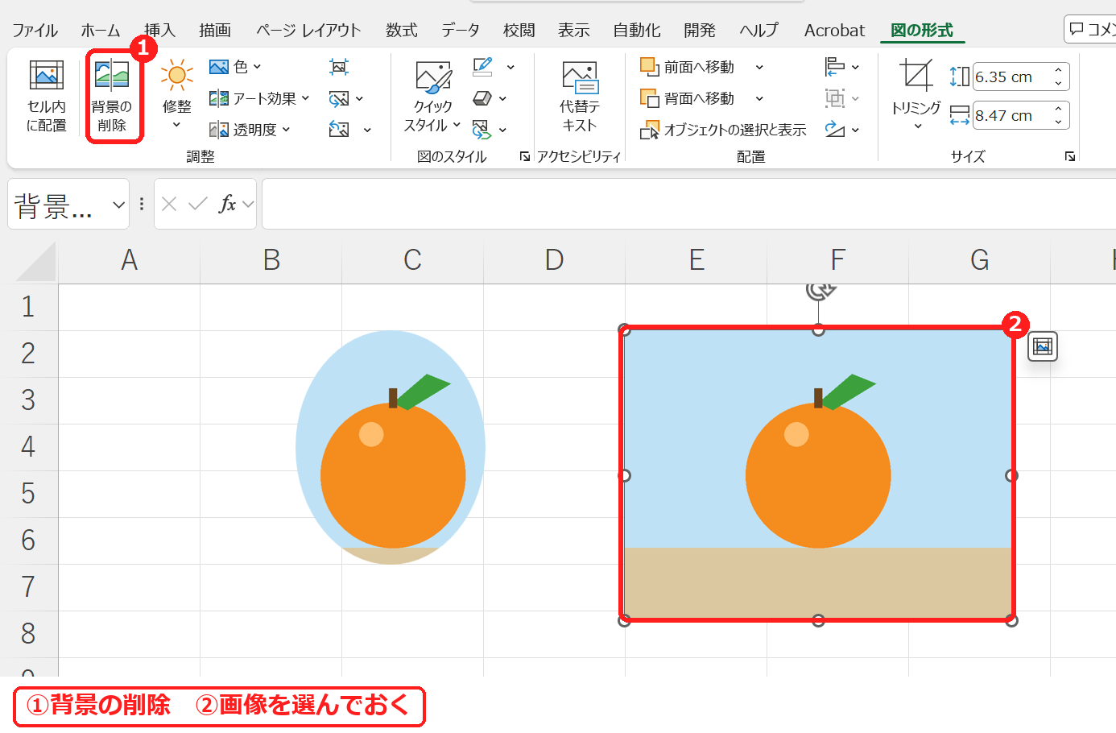
Task: Click the Group objects icon
Action: 835,98
